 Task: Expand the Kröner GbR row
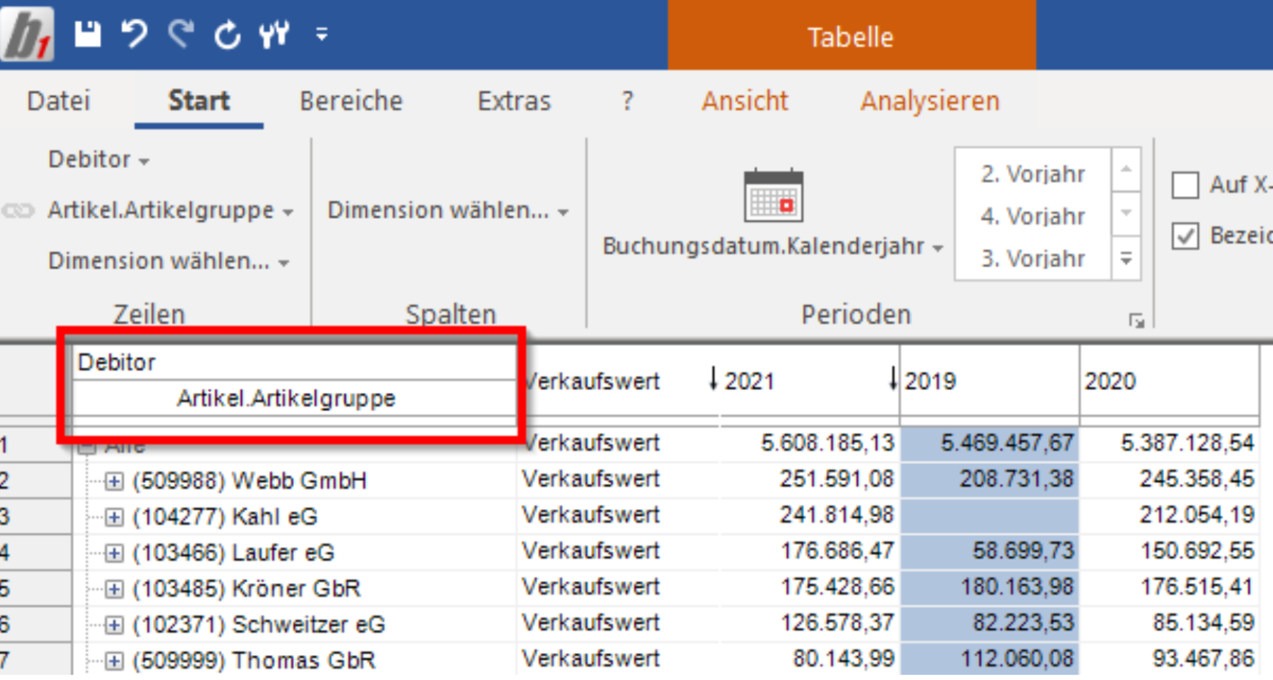(114, 589)
